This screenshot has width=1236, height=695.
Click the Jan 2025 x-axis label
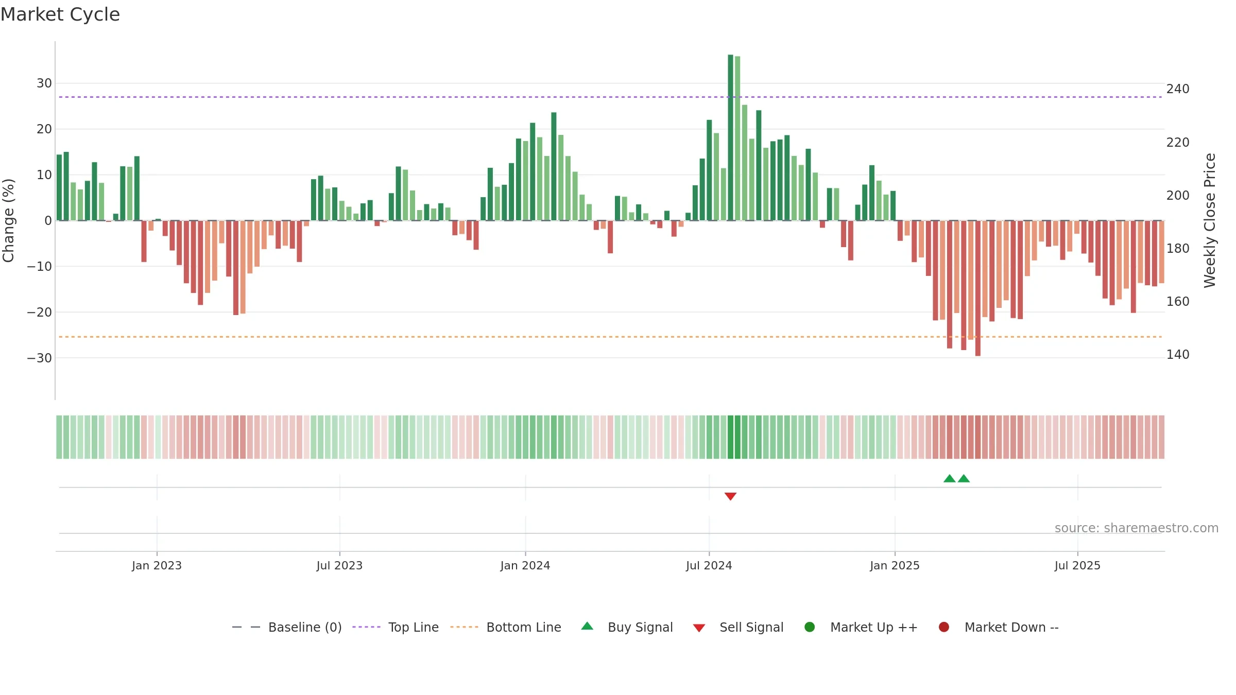pos(895,565)
